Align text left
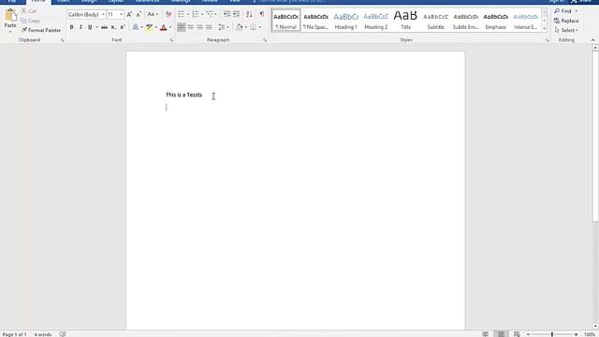The image size is (599, 337). click(181, 27)
